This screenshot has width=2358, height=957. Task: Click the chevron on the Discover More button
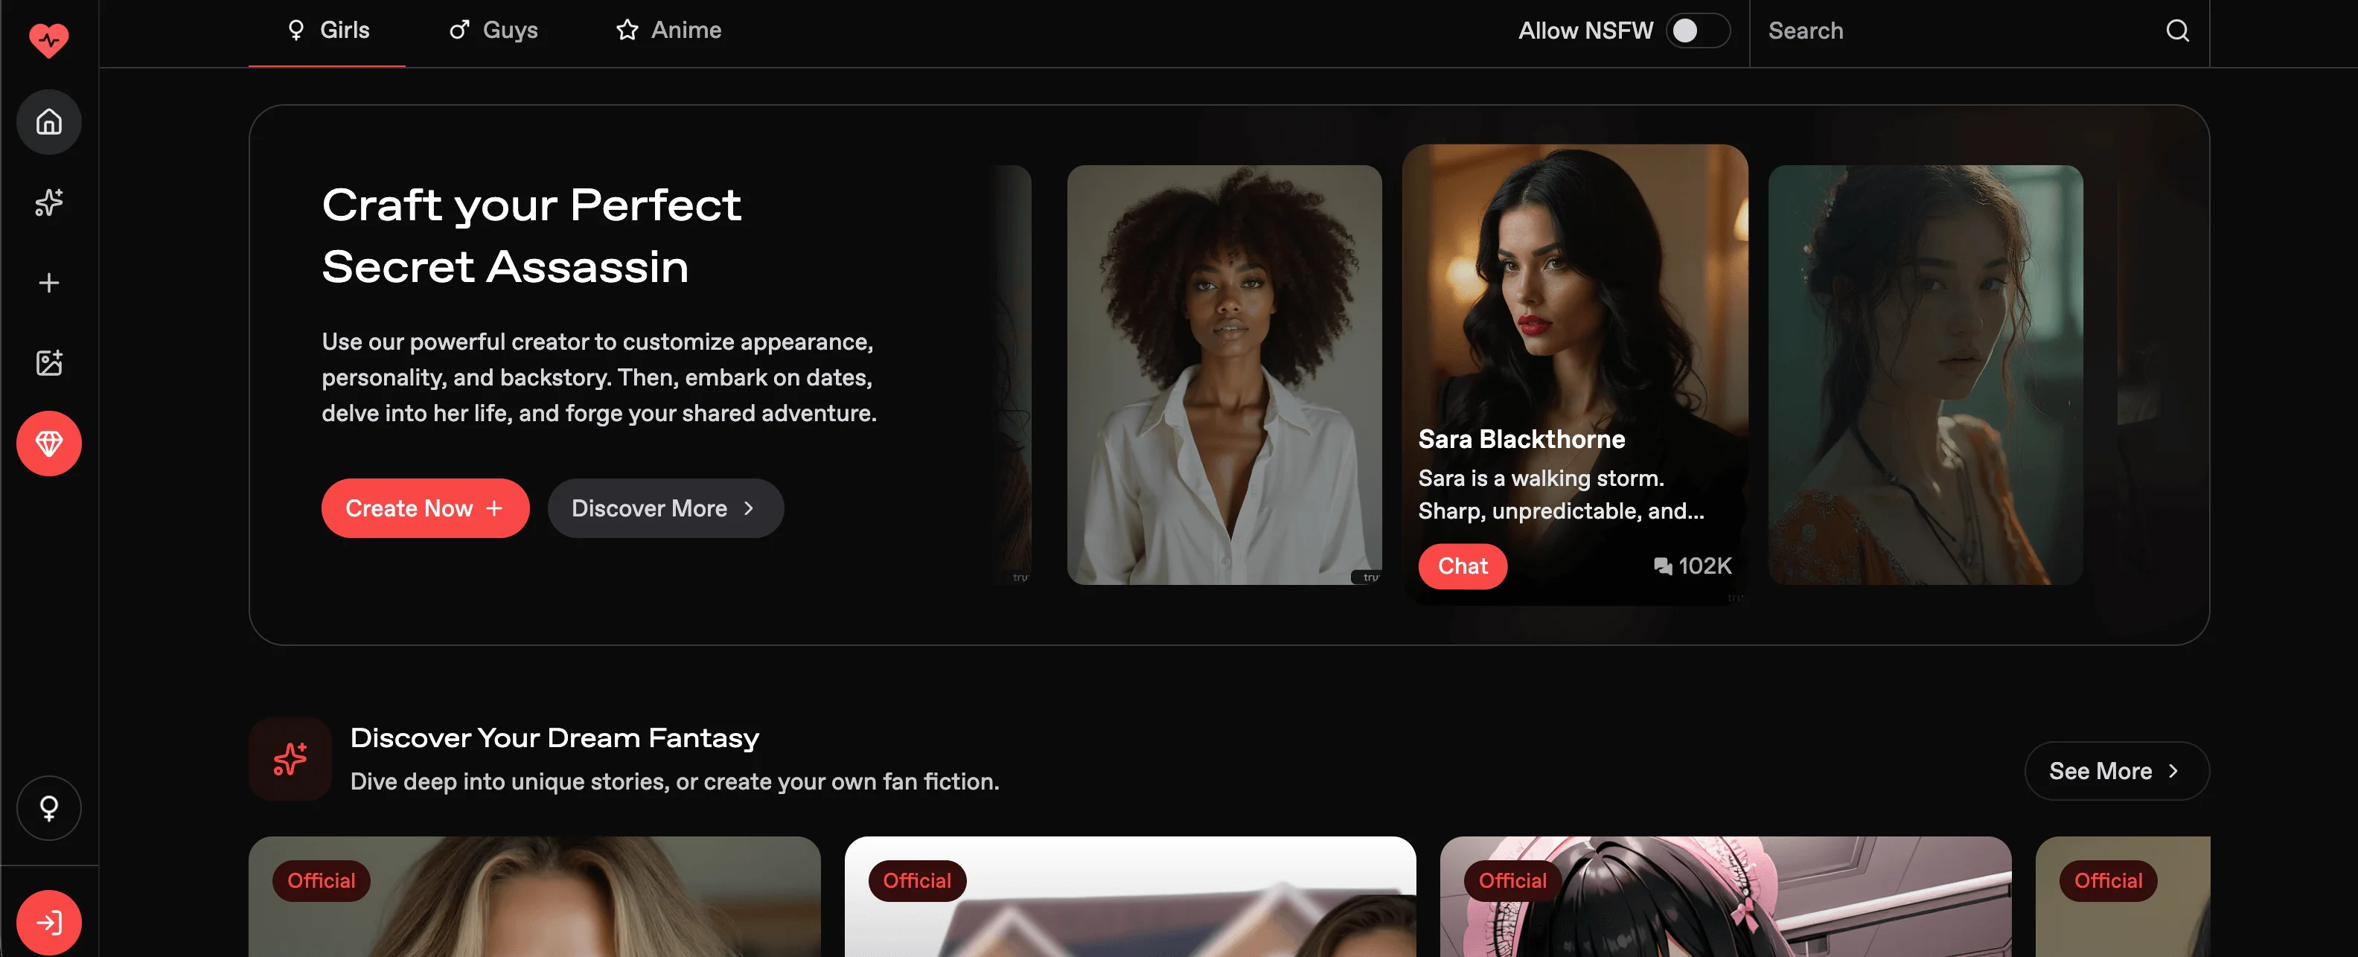(x=747, y=508)
